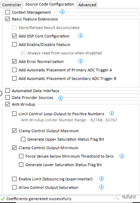Viewport: 140px width, 203px height.
Task: Tick the Automated Data Interface checkbox
Action: point(7,91)
